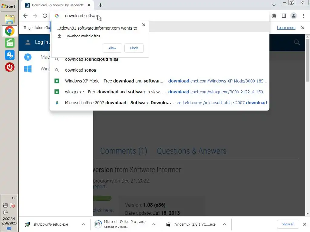The height and width of the screenshot is (232, 310).
Task: Switch to the Comments (1) tab
Action: pos(124,151)
